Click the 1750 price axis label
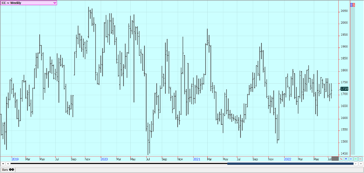This screenshot has width=364, height=173. 344,83
